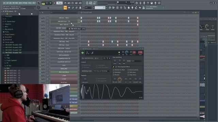The width and height of the screenshot is (218, 122).
Task: Click the orange highlighted toolbar button
Action: (65, 7)
